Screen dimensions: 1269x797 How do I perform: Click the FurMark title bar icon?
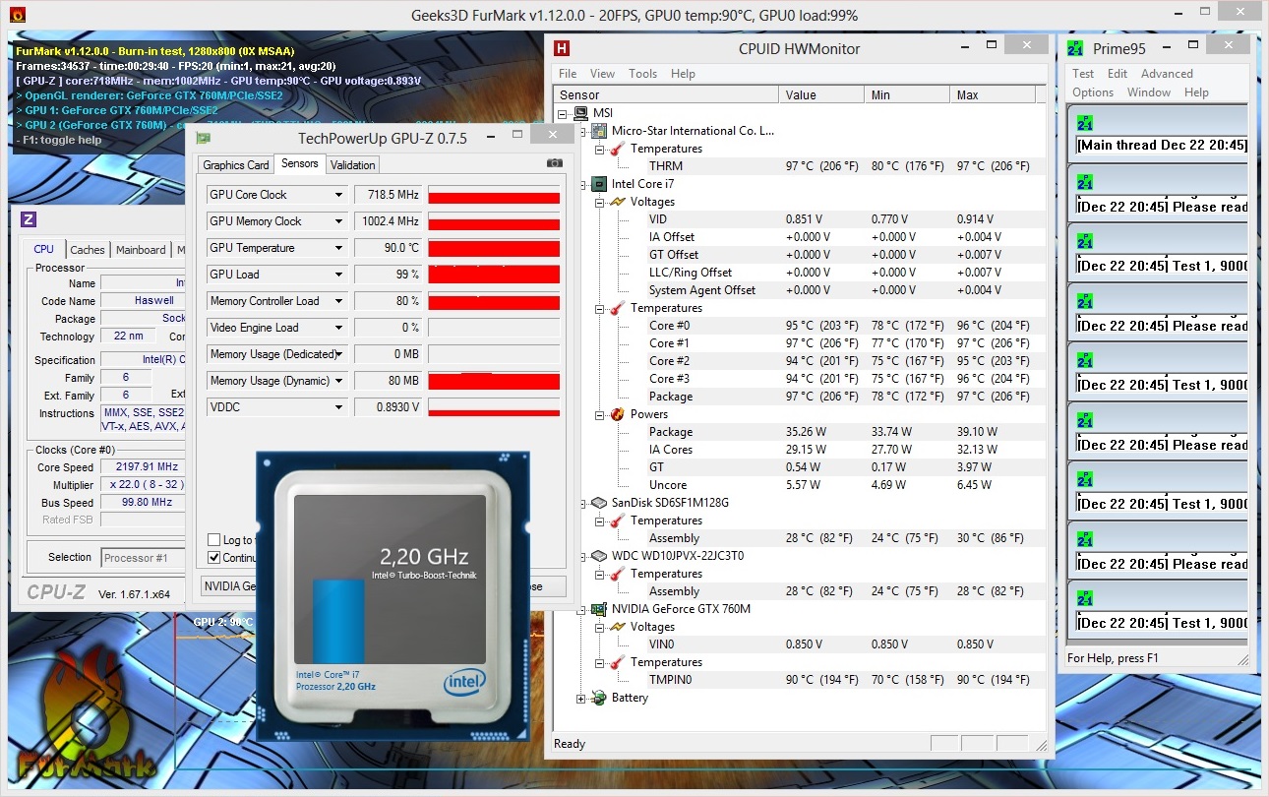(18, 16)
